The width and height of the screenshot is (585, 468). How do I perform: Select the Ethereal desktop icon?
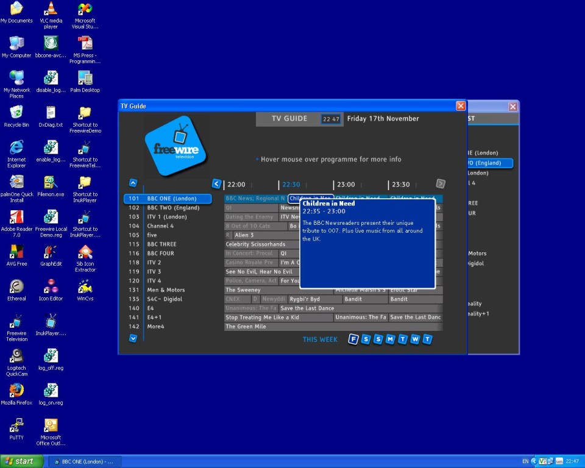[x=17, y=290]
